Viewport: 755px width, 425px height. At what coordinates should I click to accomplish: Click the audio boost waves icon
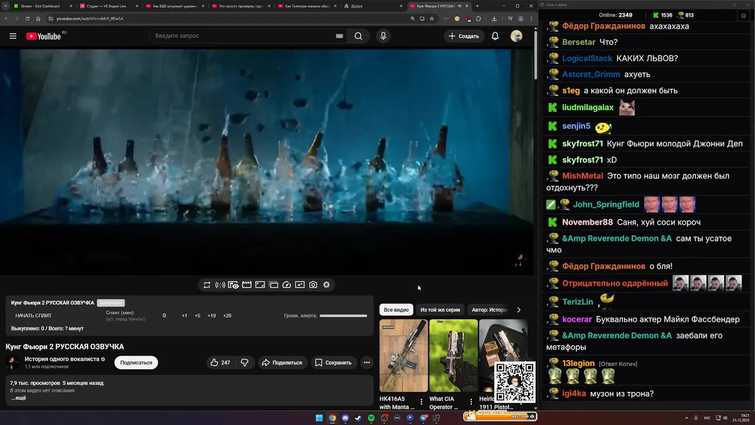tap(220, 285)
